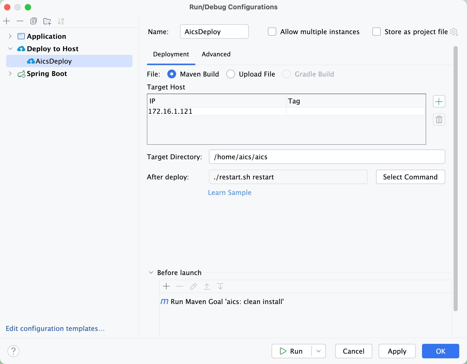Click Cancel to discard changes

pyautogui.click(x=353, y=351)
